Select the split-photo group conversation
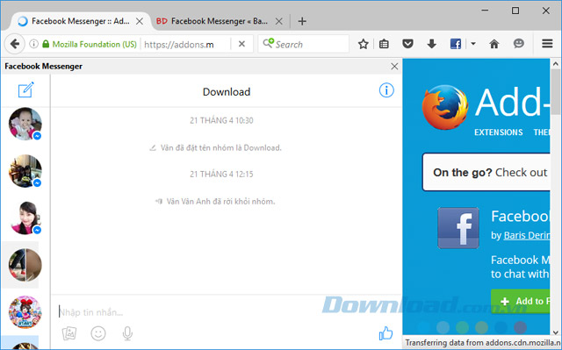This screenshot has width=562, height=350. click(x=25, y=265)
